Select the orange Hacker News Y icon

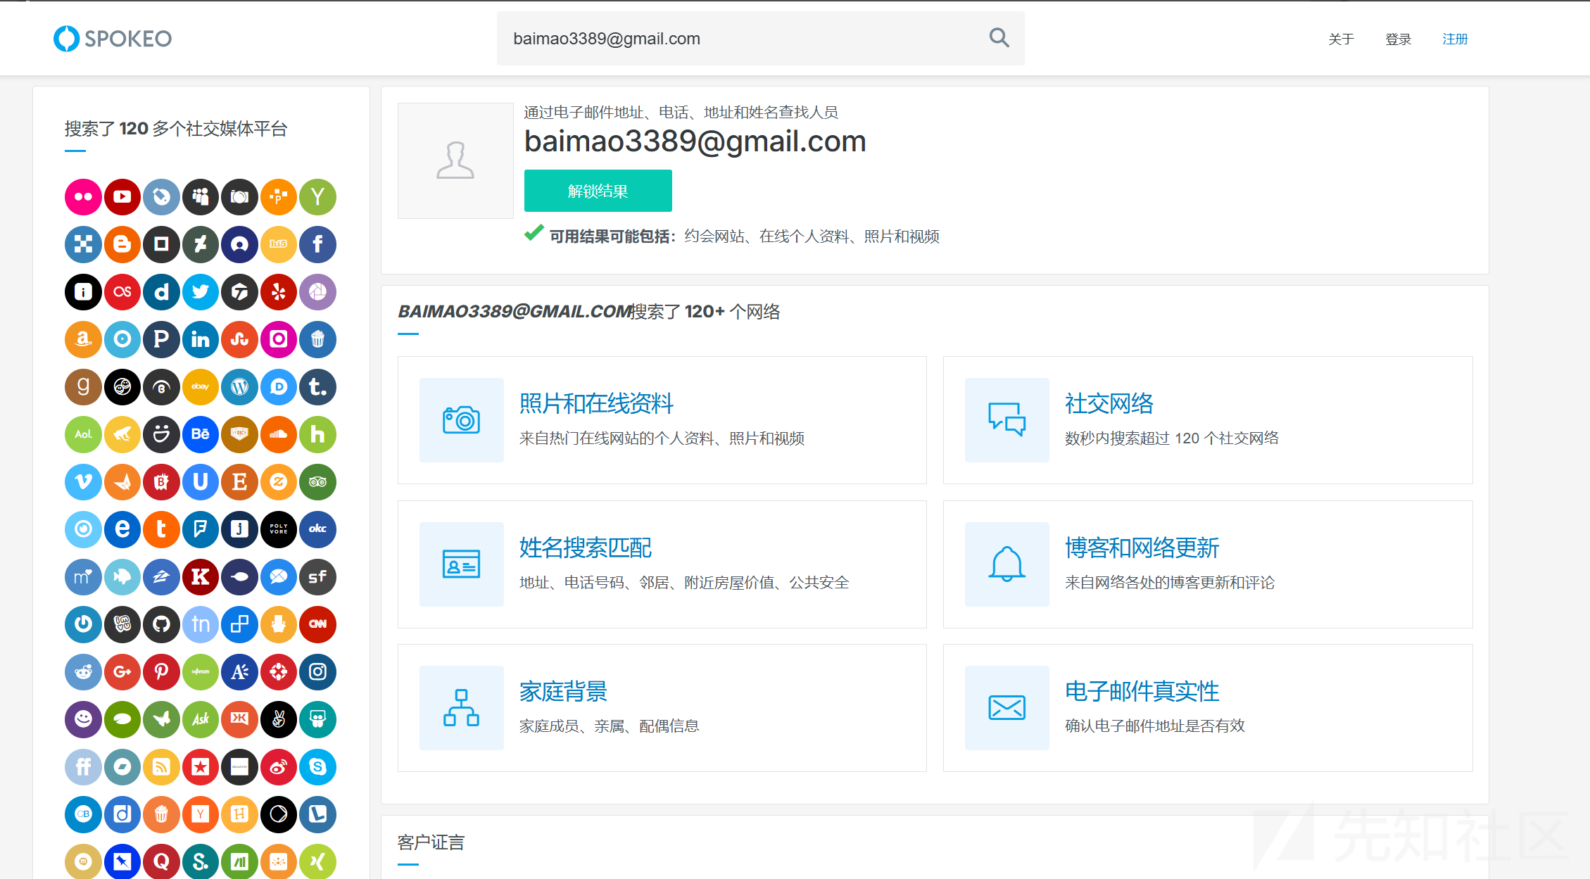coord(201,814)
